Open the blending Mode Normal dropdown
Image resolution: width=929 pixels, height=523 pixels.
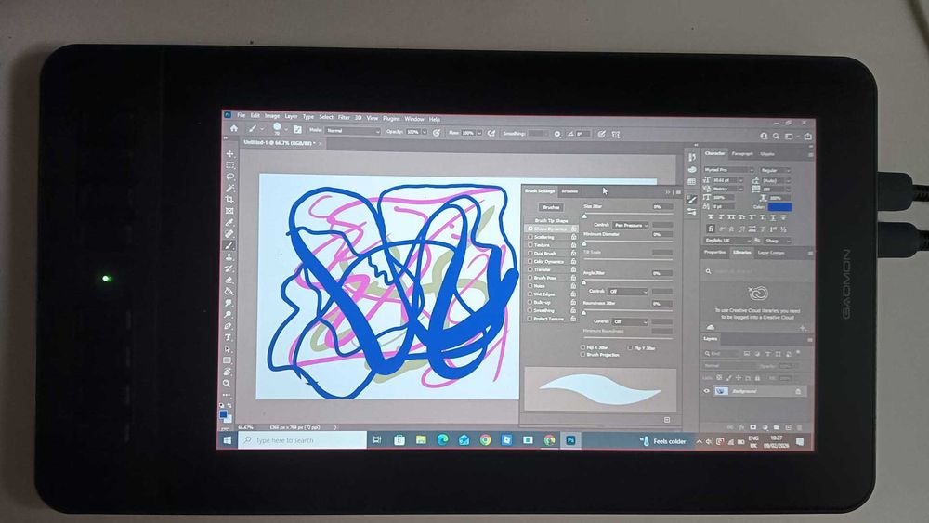352,131
